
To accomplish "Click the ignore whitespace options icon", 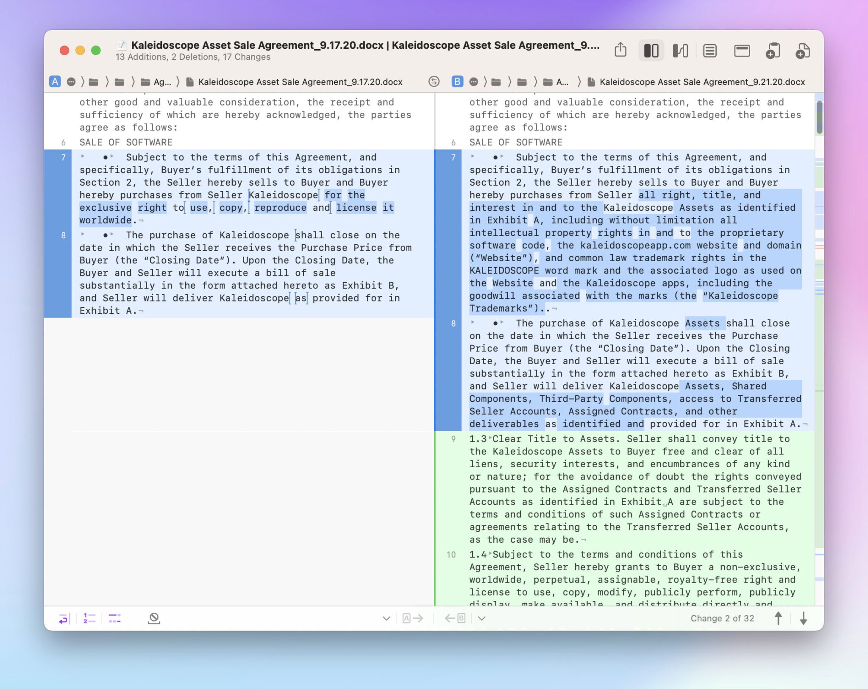I will (x=154, y=618).
